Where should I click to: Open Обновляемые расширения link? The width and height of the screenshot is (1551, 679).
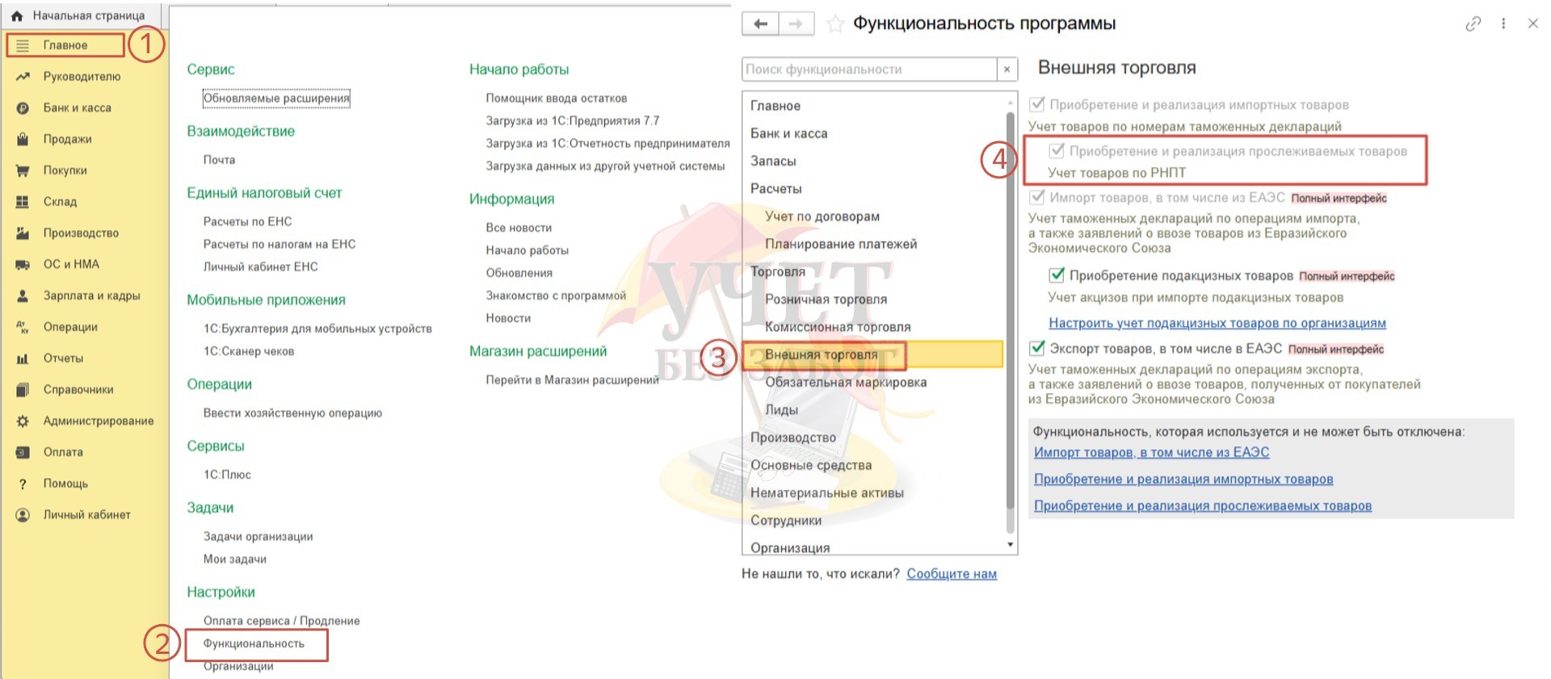(x=276, y=98)
